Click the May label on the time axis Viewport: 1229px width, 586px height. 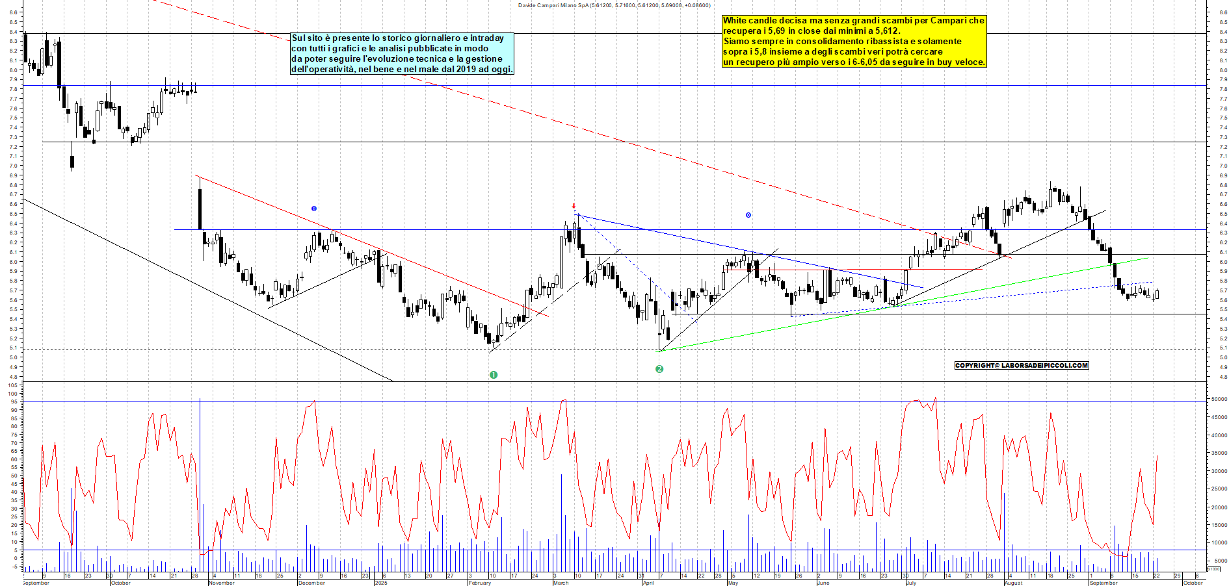point(733,583)
